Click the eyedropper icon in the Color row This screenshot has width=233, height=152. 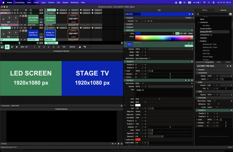click(x=173, y=34)
